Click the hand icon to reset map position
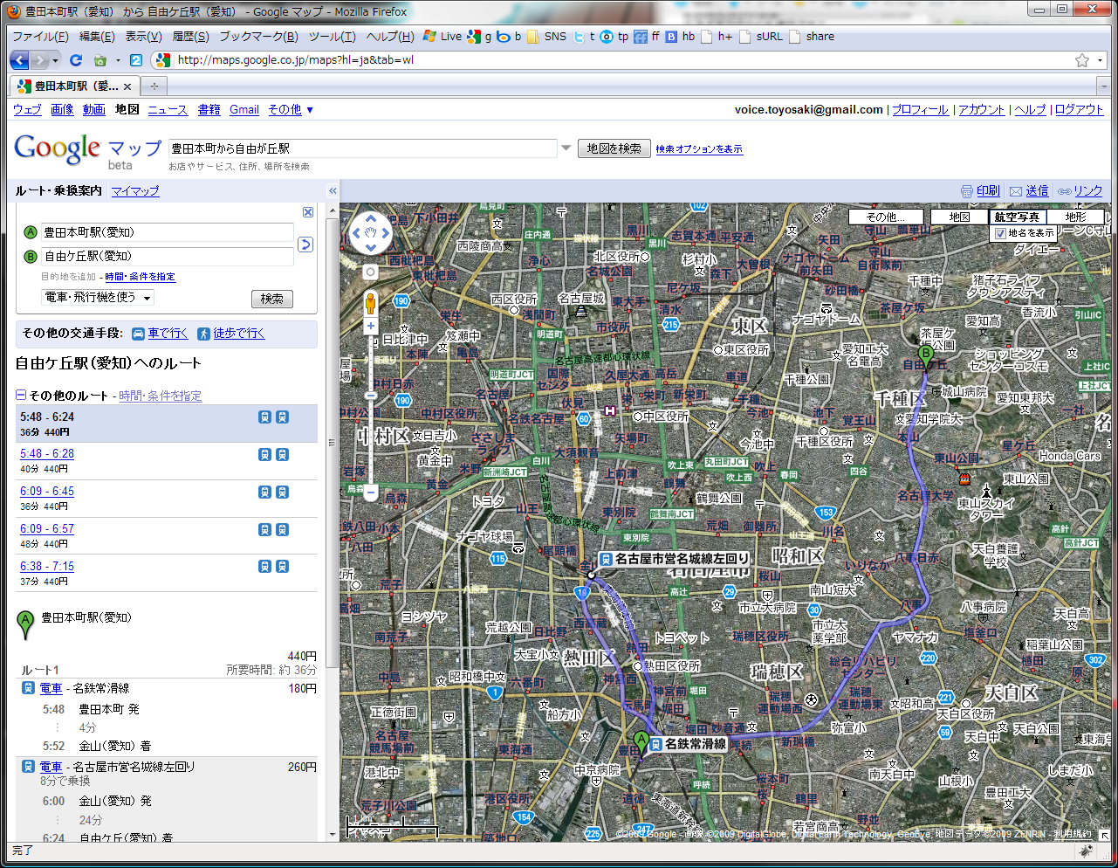This screenshot has height=868, width=1118. pos(370,233)
